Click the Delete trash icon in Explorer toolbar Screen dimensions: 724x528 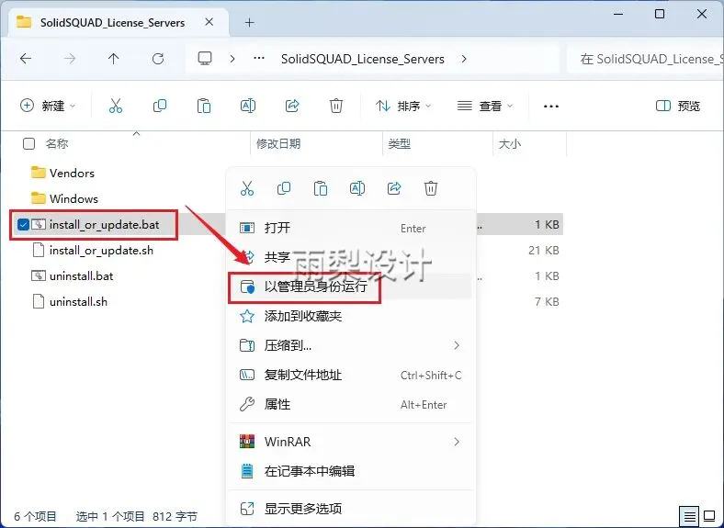(336, 106)
